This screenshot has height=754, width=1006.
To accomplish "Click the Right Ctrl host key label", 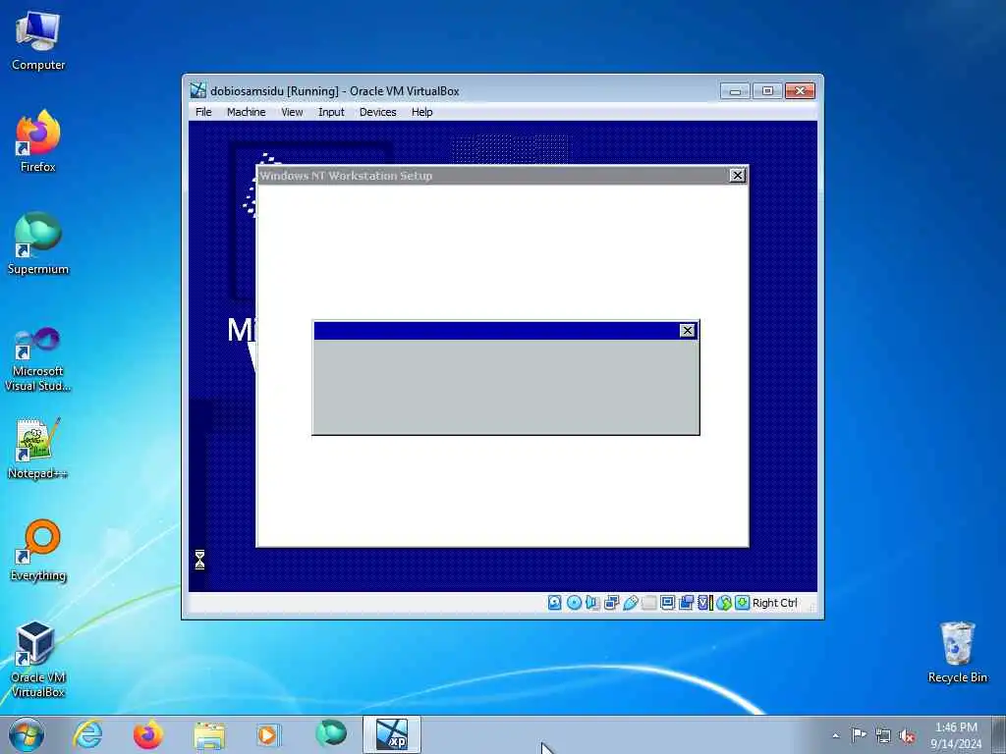I will point(774,603).
